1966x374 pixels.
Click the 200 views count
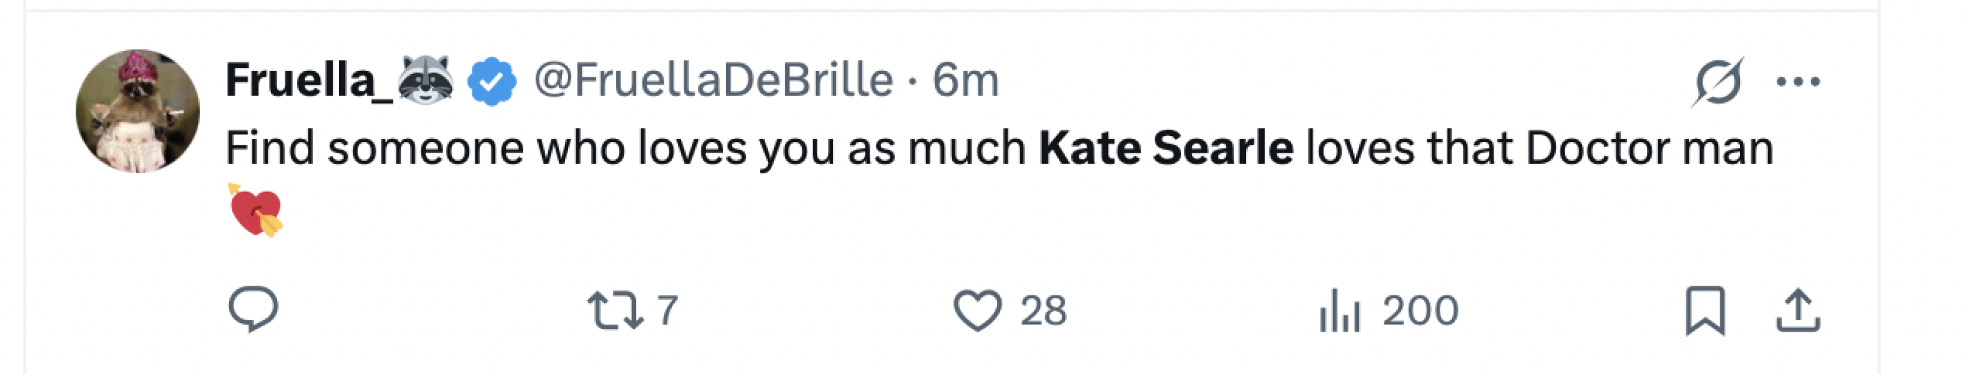1420,311
